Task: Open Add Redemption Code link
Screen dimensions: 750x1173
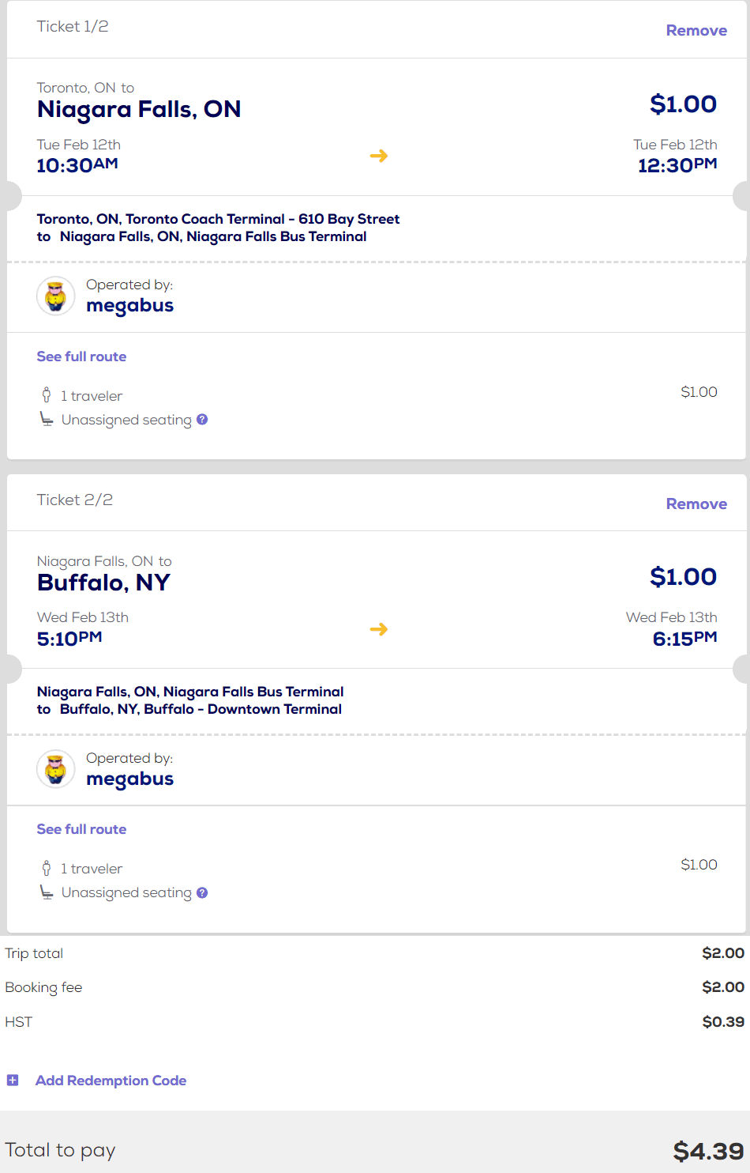Action: tap(111, 1081)
